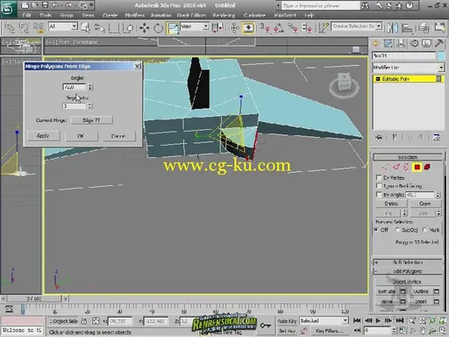Screen dimensions: 449x337
Task: Click the Grow selection button
Action: click(424, 204)
